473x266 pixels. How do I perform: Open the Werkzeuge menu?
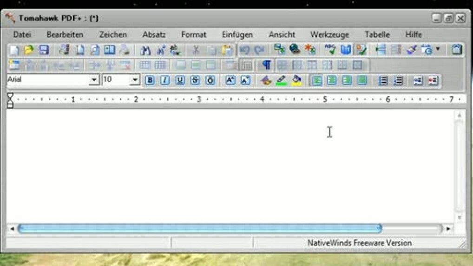(329, 34)
